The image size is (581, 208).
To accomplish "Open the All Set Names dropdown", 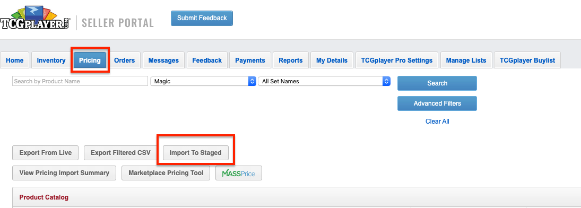I will [324, 81].
